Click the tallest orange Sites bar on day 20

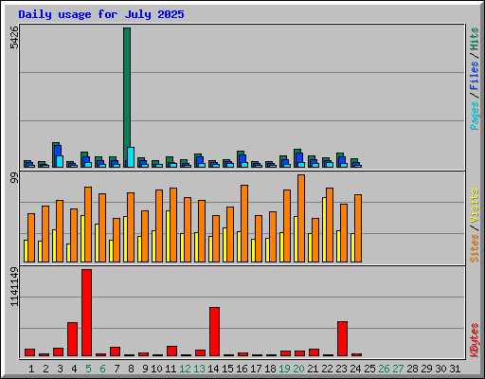coord(301,218)
